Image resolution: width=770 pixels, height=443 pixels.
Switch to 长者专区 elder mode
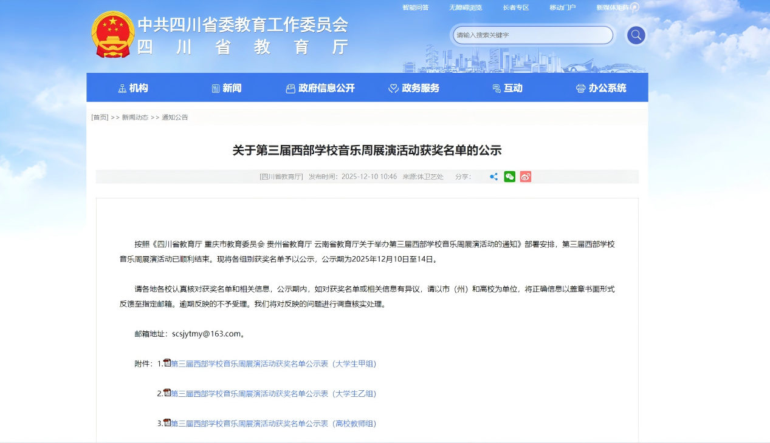click(516, 8)
